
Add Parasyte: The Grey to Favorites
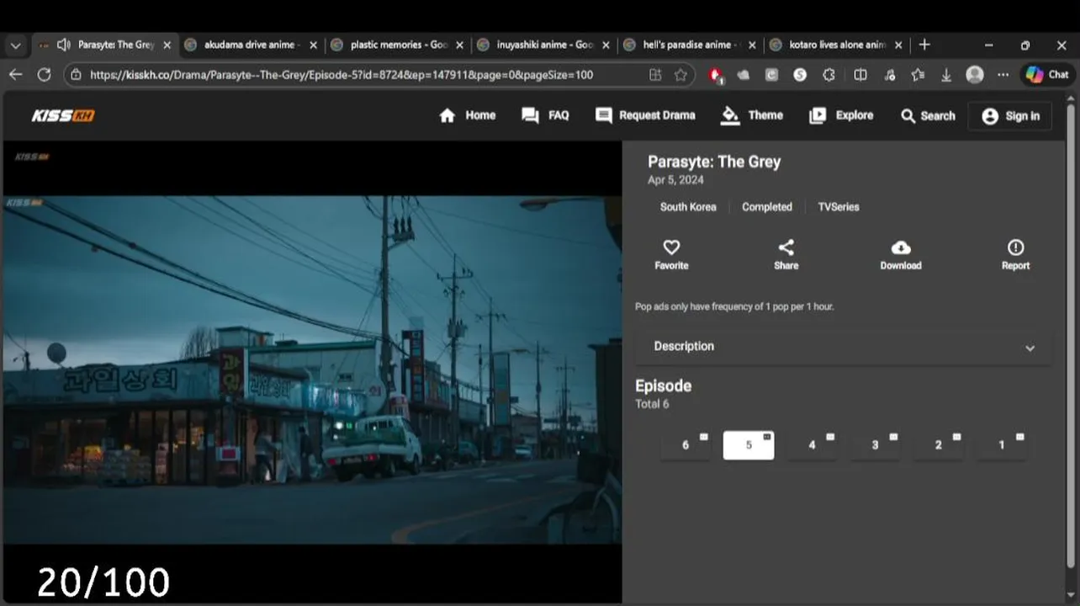point(671,254)
